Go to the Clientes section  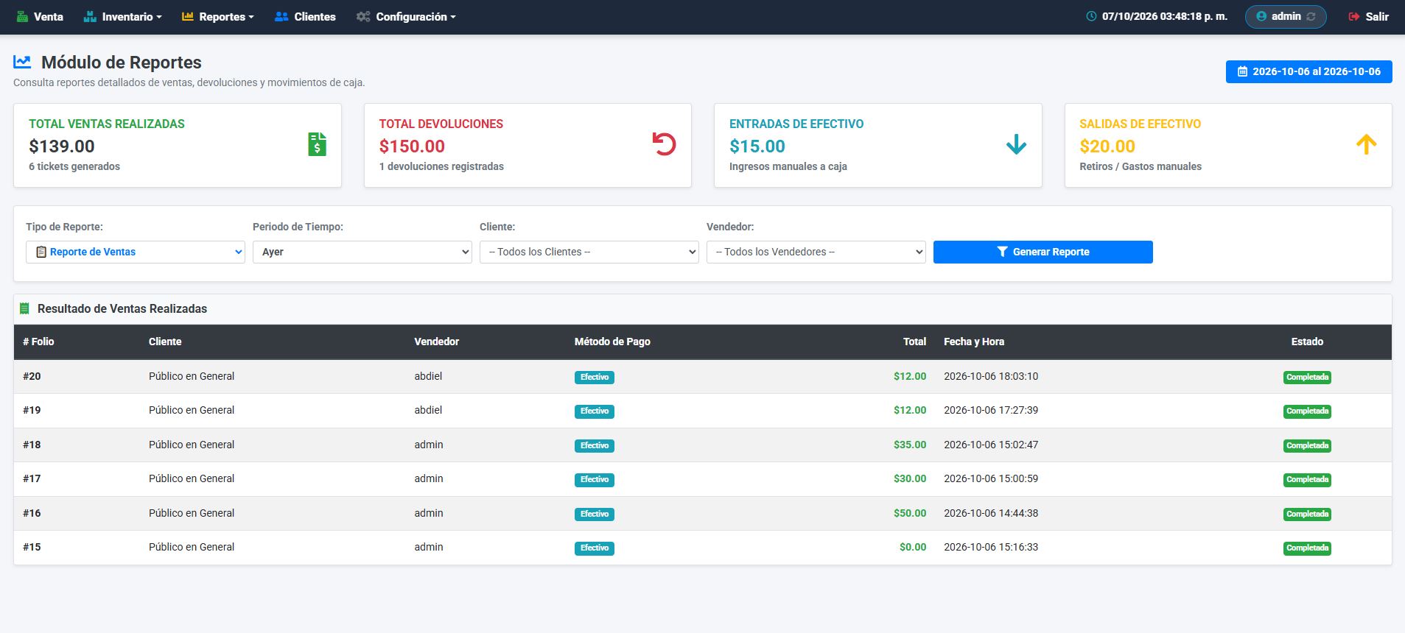point(305,17)
